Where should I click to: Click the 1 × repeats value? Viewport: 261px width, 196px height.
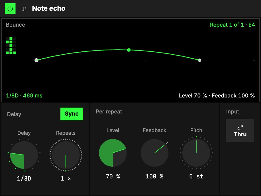click(66, 179)
